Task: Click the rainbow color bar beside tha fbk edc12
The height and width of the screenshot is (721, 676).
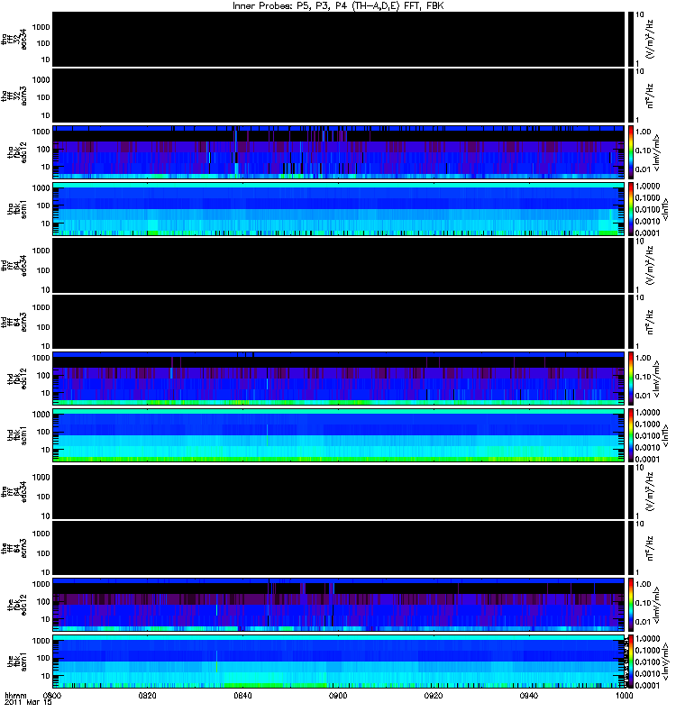Action: (x=630, y=151)
